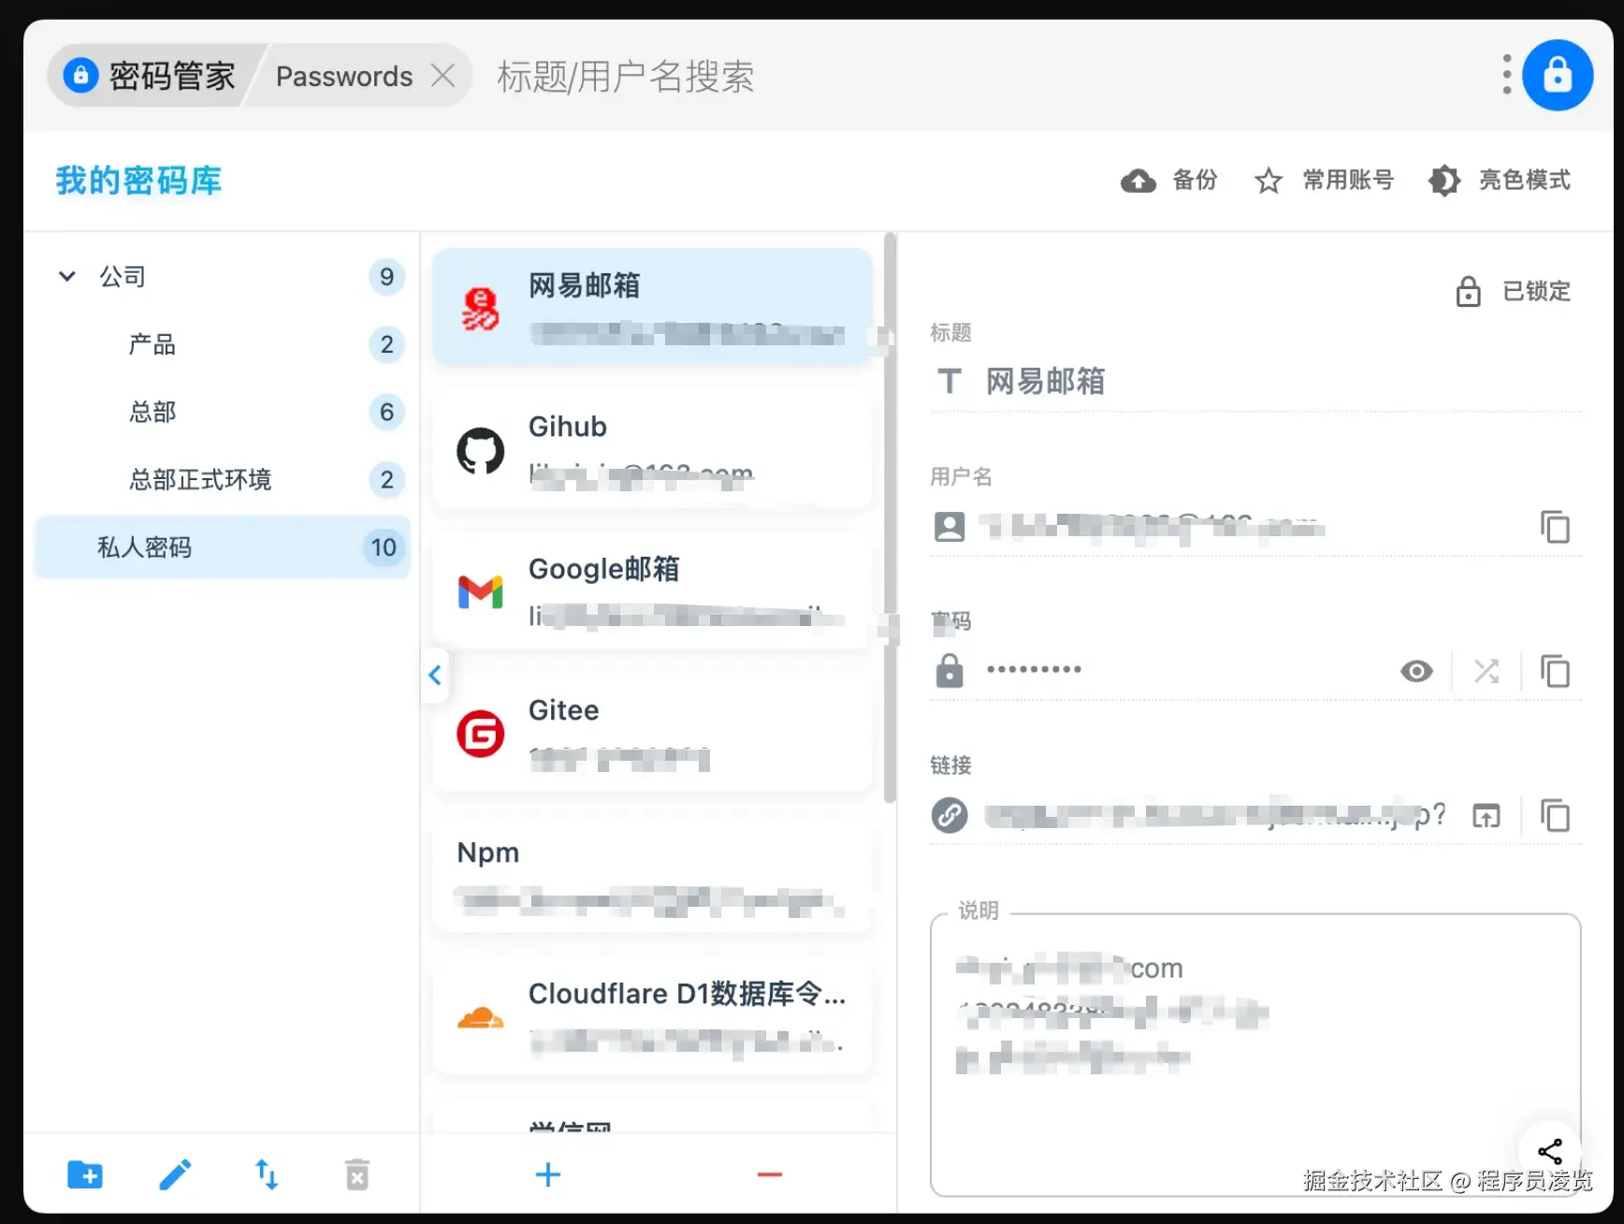Collapse the 公司 group chevron
This screenshot has height=1224, width=1624.
pos(66,276)
